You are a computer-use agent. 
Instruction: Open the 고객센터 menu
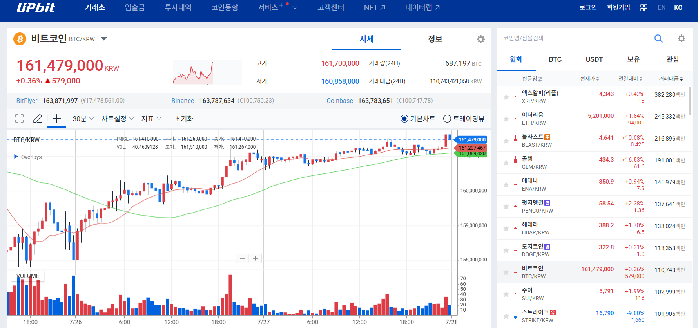(331, 7)
